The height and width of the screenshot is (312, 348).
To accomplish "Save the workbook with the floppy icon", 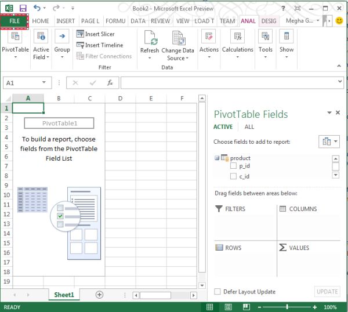I will pyautogui.click(x=23, y=8).
